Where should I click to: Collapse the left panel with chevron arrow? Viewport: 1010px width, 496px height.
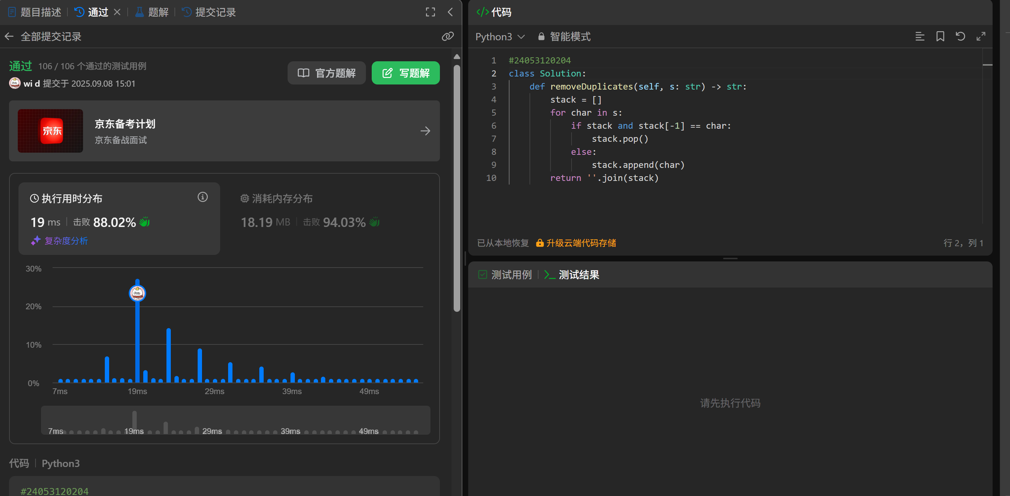click(450, 12)
